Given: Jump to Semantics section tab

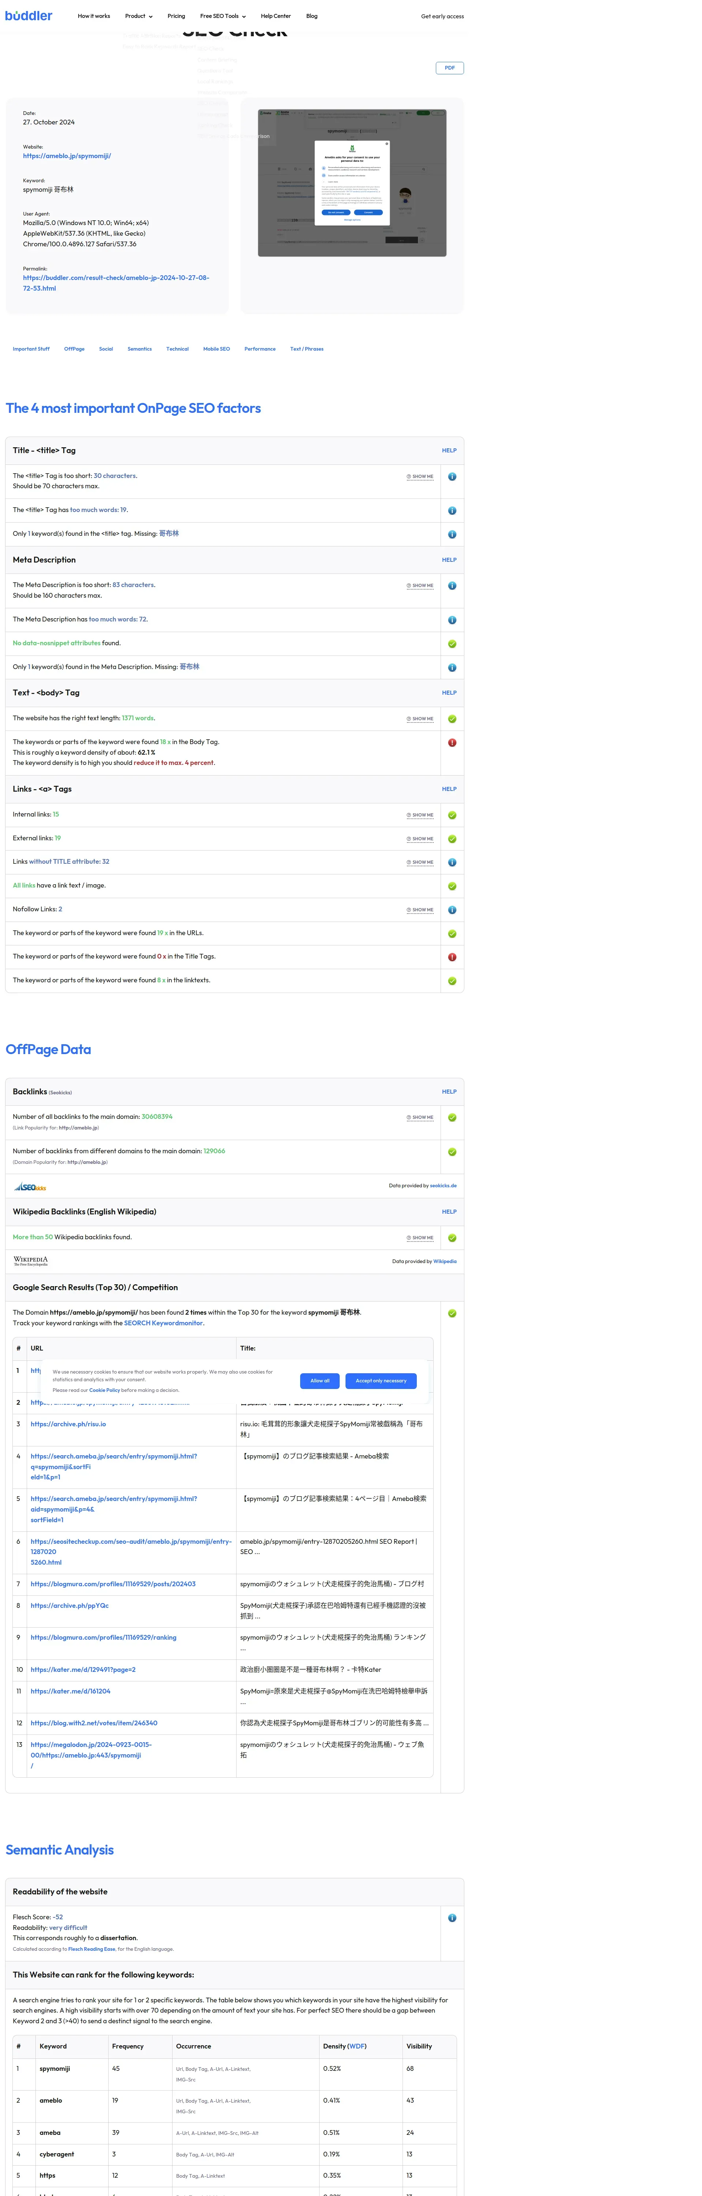Looking at the screenshot, I should pos(140,349).
